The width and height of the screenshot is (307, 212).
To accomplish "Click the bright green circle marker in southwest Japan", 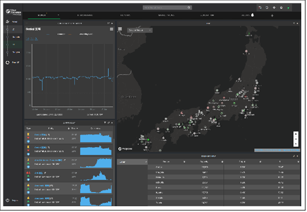I will pyautogui.click(x=148, y=140).
